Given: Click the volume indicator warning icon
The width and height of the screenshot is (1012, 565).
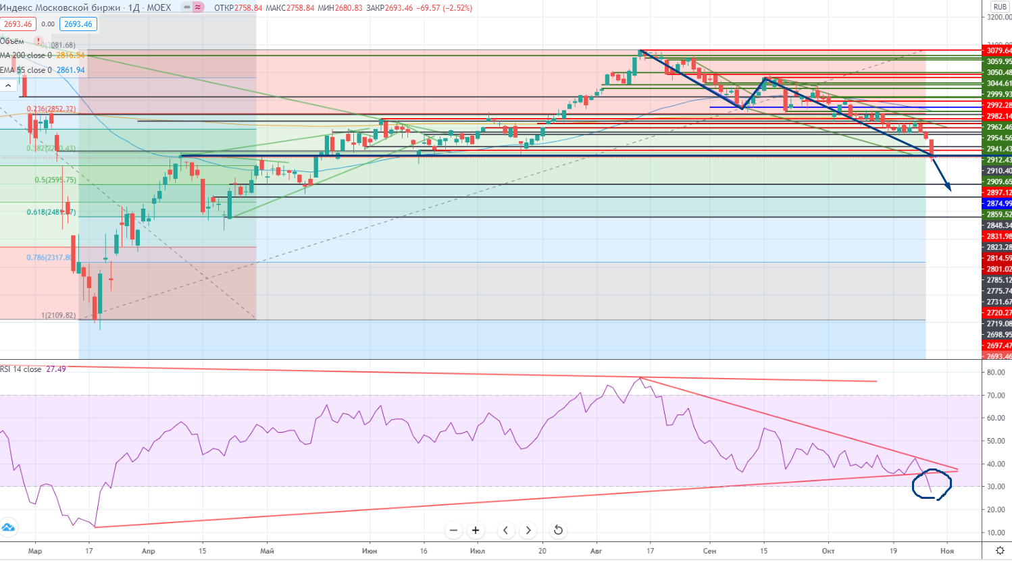Looking at the screenshot, I should [x=39, y=41].
